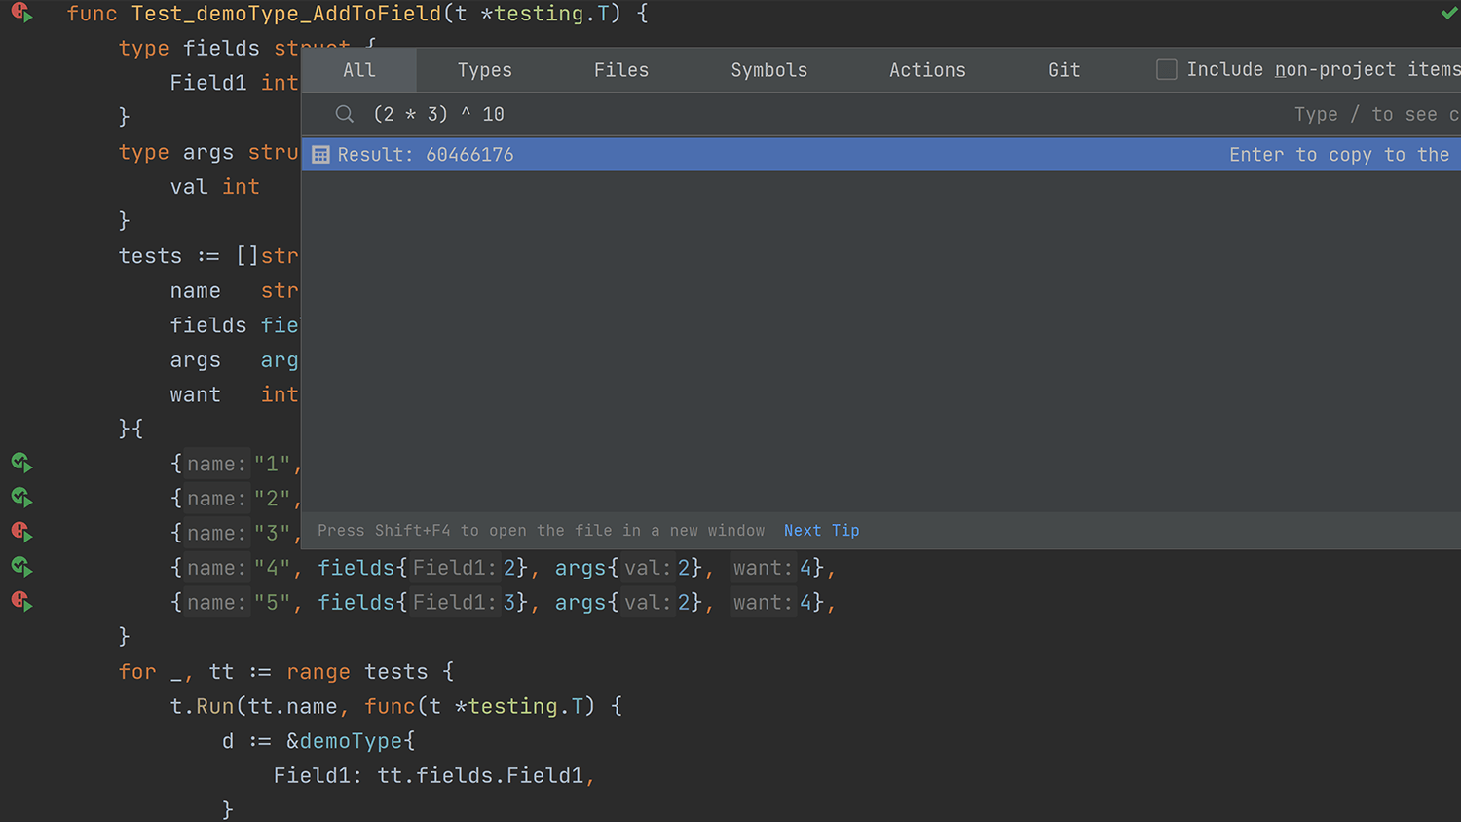Click the green inspection checkmark in the editor corner

(1449, 14)
